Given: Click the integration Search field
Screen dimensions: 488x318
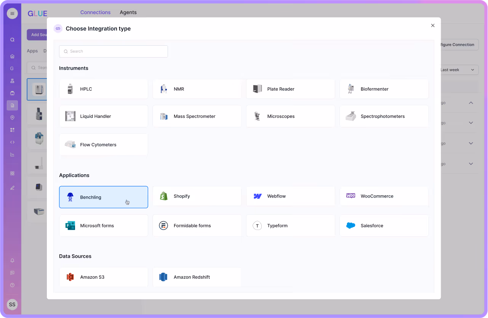Looking at the screenshot, I should [x=114, y=51].
